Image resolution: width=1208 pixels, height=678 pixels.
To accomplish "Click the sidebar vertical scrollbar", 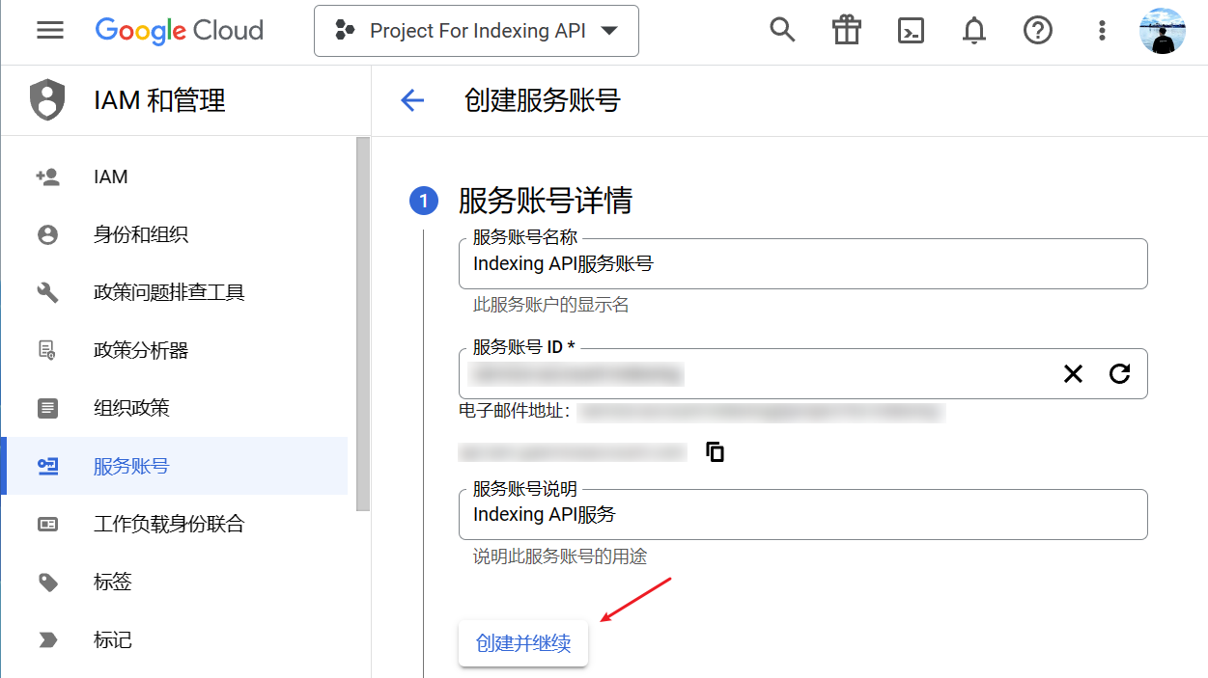I will [363, 323].
